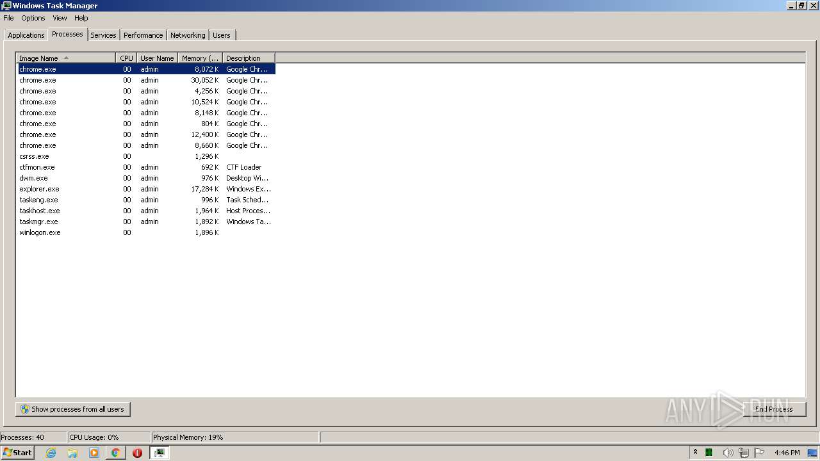Select the taskeng.exe process
820x461 pixels.
(146, 200)
